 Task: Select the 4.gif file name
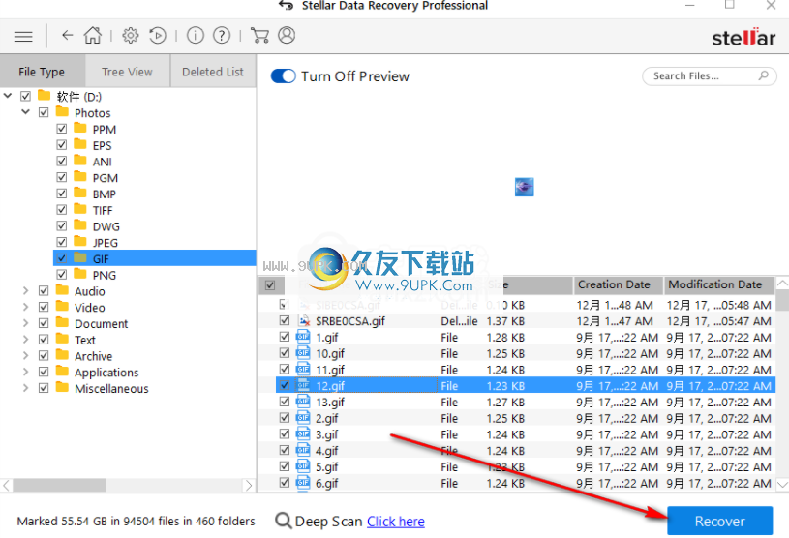(327, 451)
